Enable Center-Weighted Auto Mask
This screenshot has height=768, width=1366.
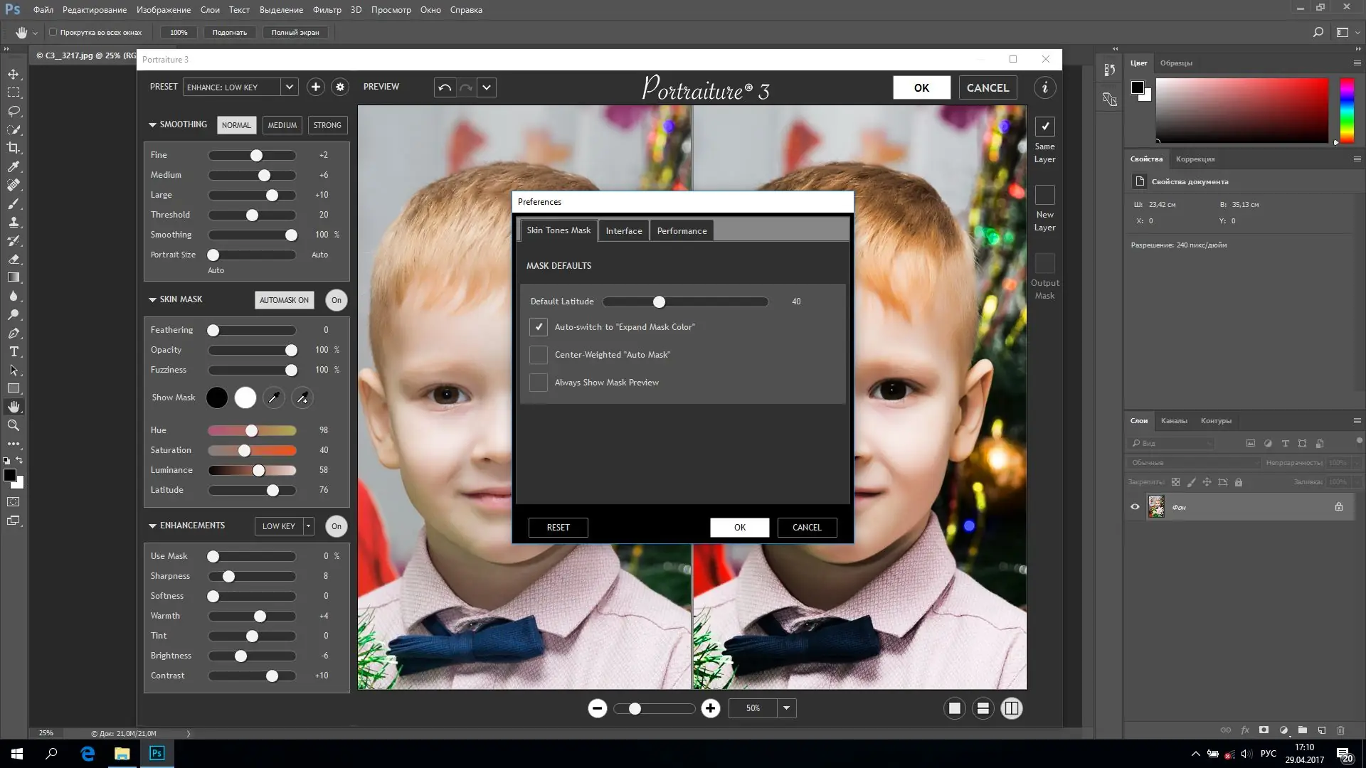pyautogui.click(x=539, y=355)
